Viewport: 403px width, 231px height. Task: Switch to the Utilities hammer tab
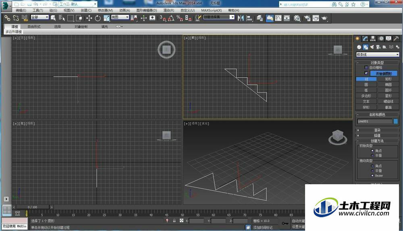(x=396, y=39)
